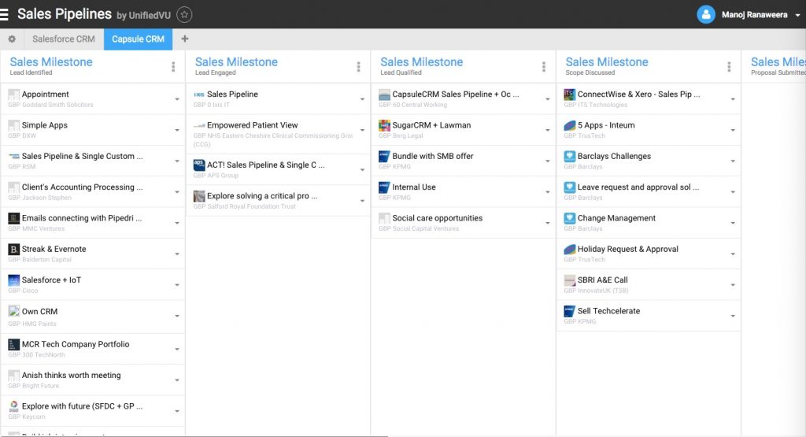Image resolution: width=806 pixels, height=437 pixels.
Task: Open Lead Identified column three-dot menu
Action: pos(173,67)
